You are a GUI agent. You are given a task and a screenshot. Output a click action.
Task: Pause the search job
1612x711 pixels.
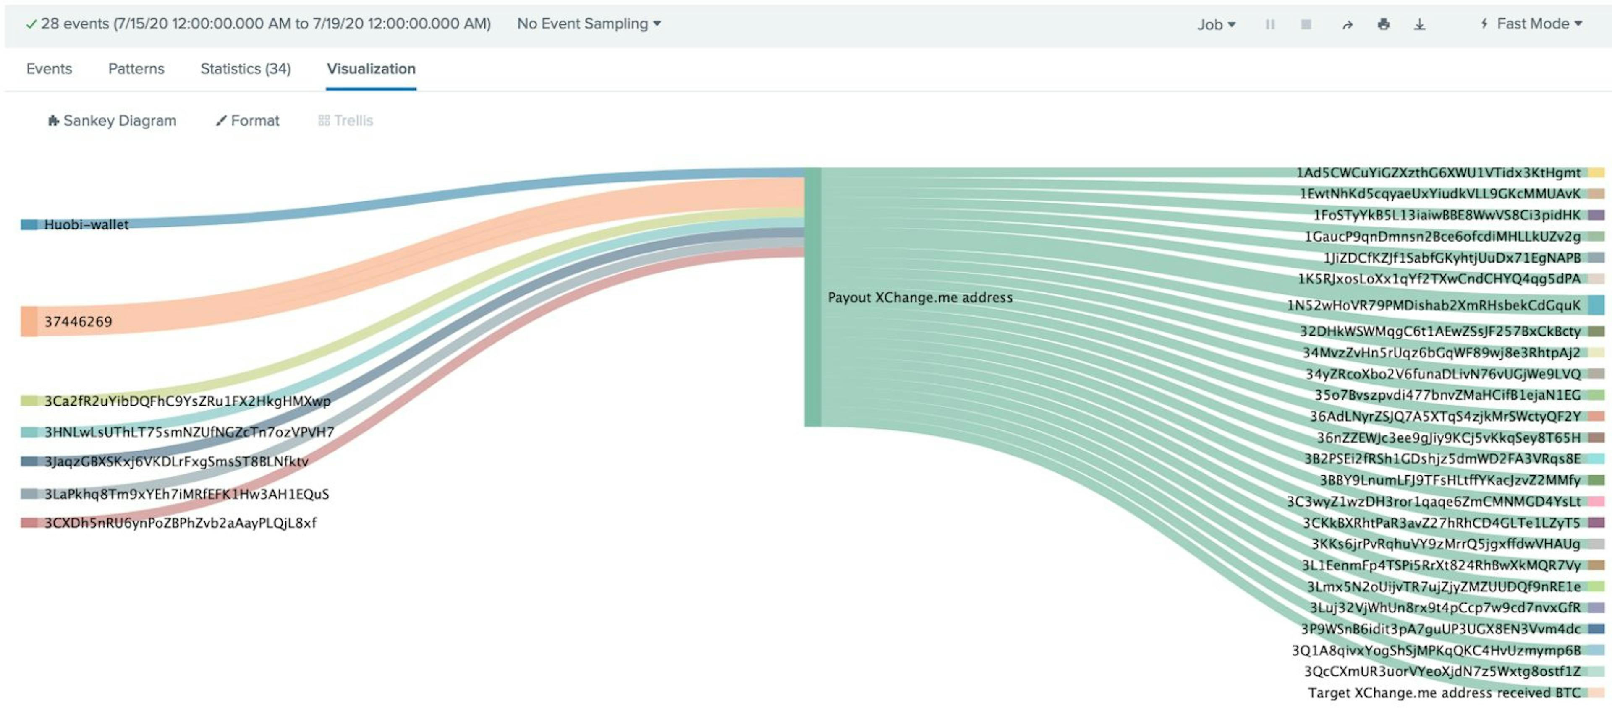[1270, 24]
